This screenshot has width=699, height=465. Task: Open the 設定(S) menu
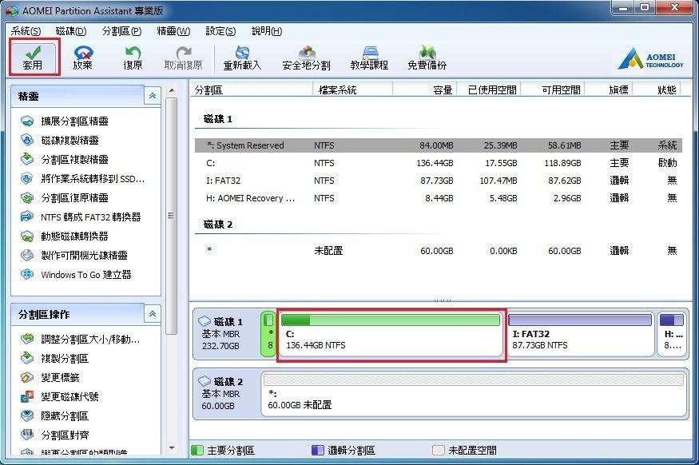click(220, 31)
